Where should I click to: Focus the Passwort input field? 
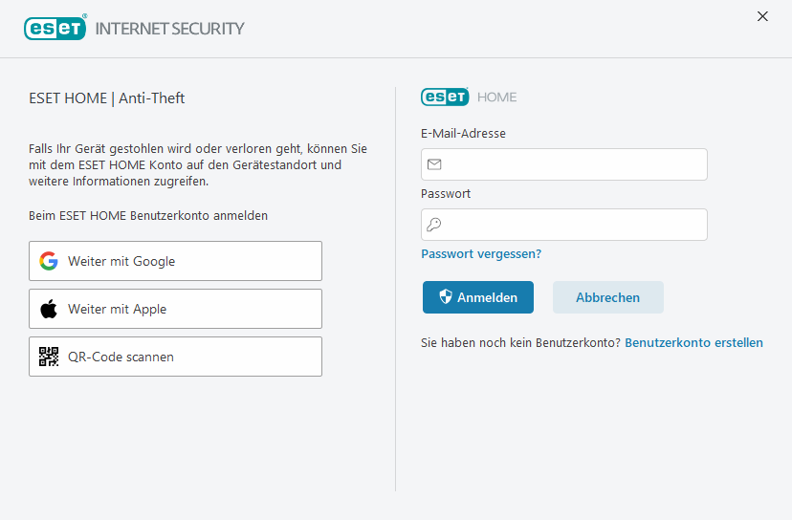(574, 225)
